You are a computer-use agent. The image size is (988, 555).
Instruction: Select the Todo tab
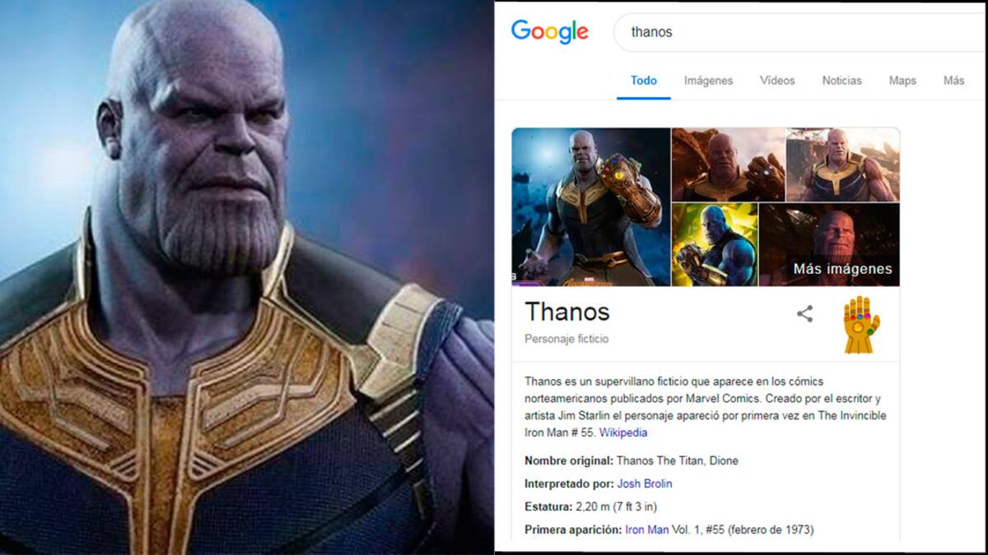pos(644,81)
